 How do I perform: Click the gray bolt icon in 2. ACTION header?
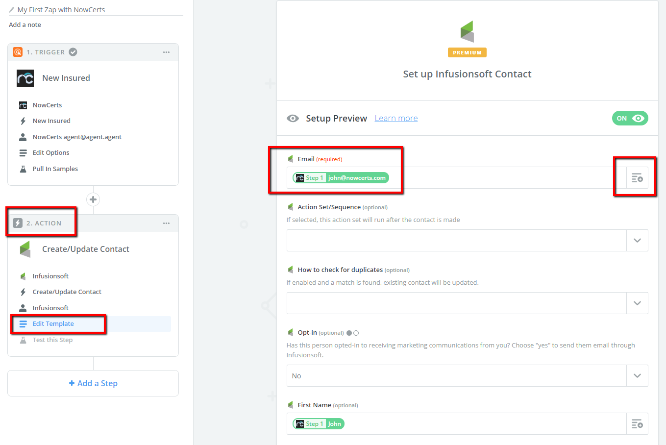pos(18,223)
